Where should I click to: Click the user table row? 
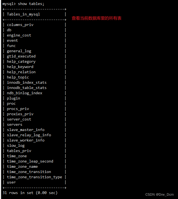[11, 182]
